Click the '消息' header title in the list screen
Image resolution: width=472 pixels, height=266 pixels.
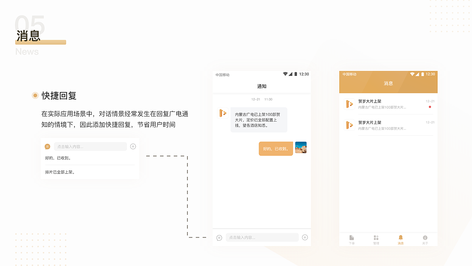click(x=388, y=83)
